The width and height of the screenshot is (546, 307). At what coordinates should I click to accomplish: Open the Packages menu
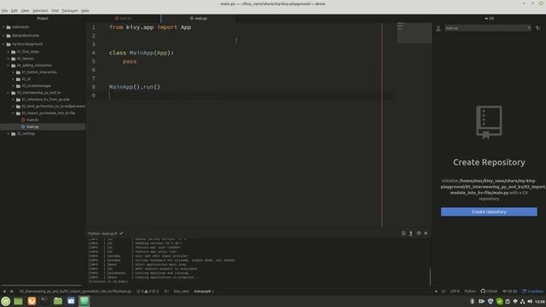[x=70, y=11]
